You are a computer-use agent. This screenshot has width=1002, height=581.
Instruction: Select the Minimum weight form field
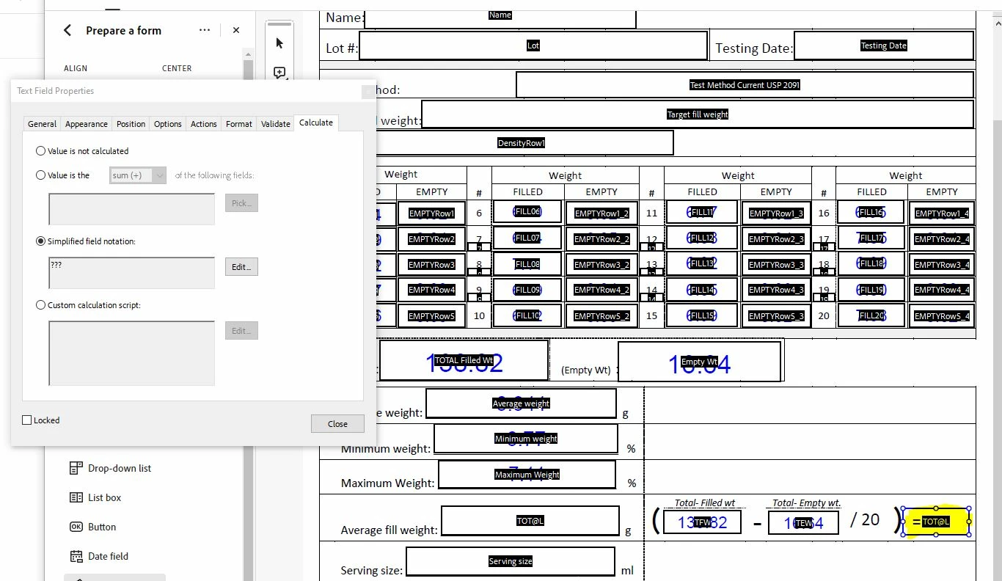tap(526, 439)
